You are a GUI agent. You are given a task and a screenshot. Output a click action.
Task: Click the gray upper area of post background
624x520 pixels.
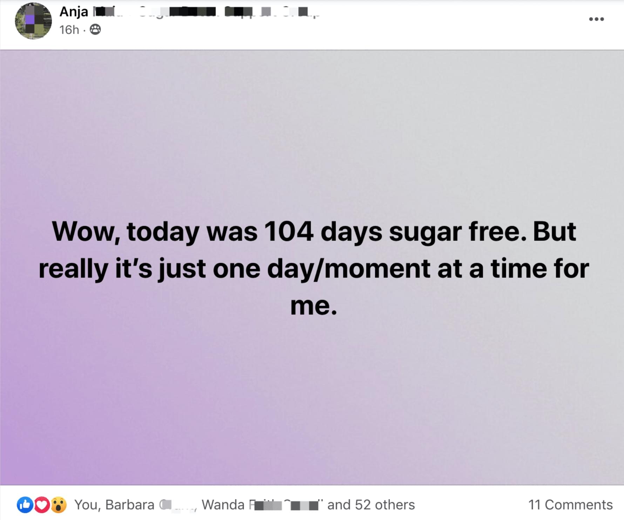456,105
